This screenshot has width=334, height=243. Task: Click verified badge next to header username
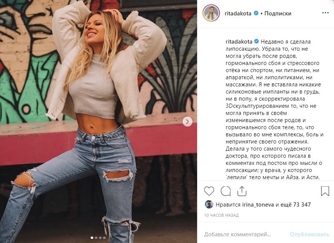pos(256,13)
